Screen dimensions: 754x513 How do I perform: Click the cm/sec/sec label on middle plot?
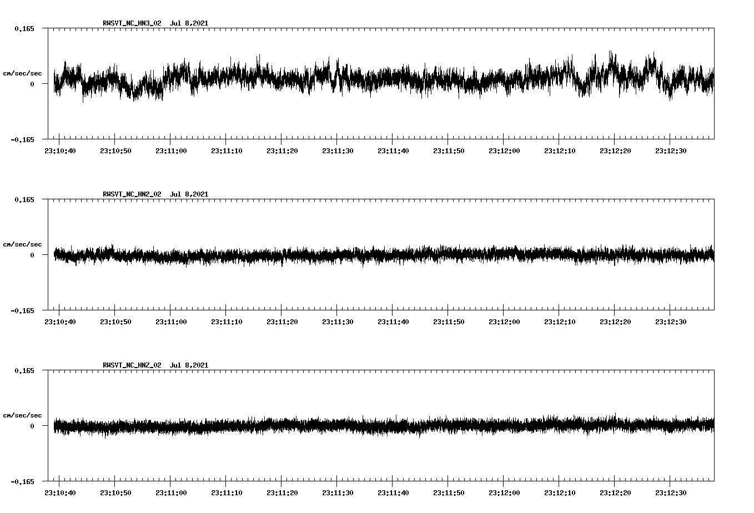coord(23,244)
